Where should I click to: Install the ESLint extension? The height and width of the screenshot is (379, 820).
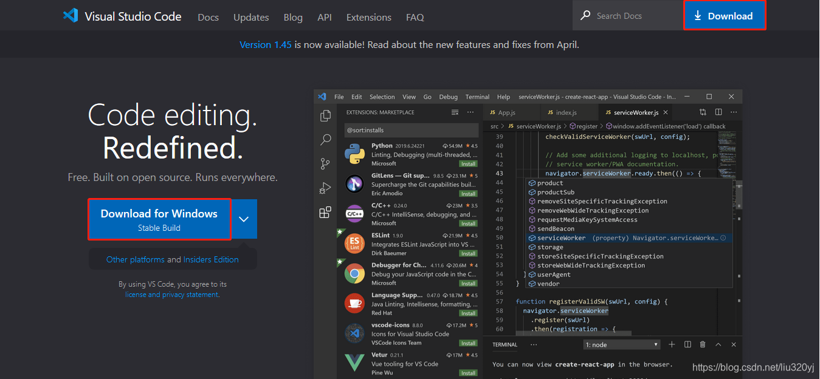[x=468, y=253]
